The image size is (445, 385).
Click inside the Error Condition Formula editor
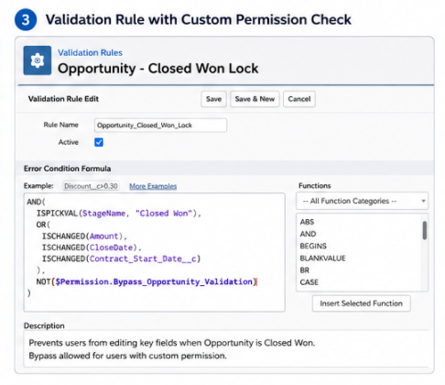click(x=155, y=252)
